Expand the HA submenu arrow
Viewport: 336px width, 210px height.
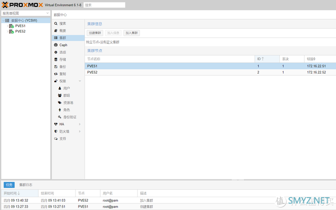click(x=80, y=125)
